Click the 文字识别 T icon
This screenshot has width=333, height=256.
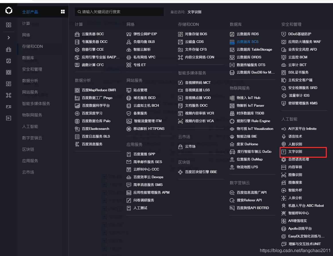(283, 152)
